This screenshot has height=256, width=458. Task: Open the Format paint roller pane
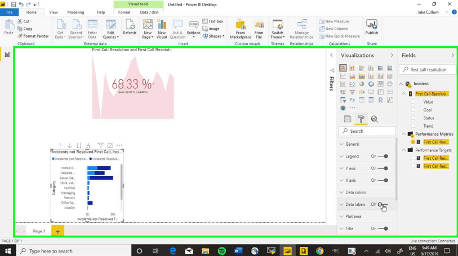coord(361,119)
